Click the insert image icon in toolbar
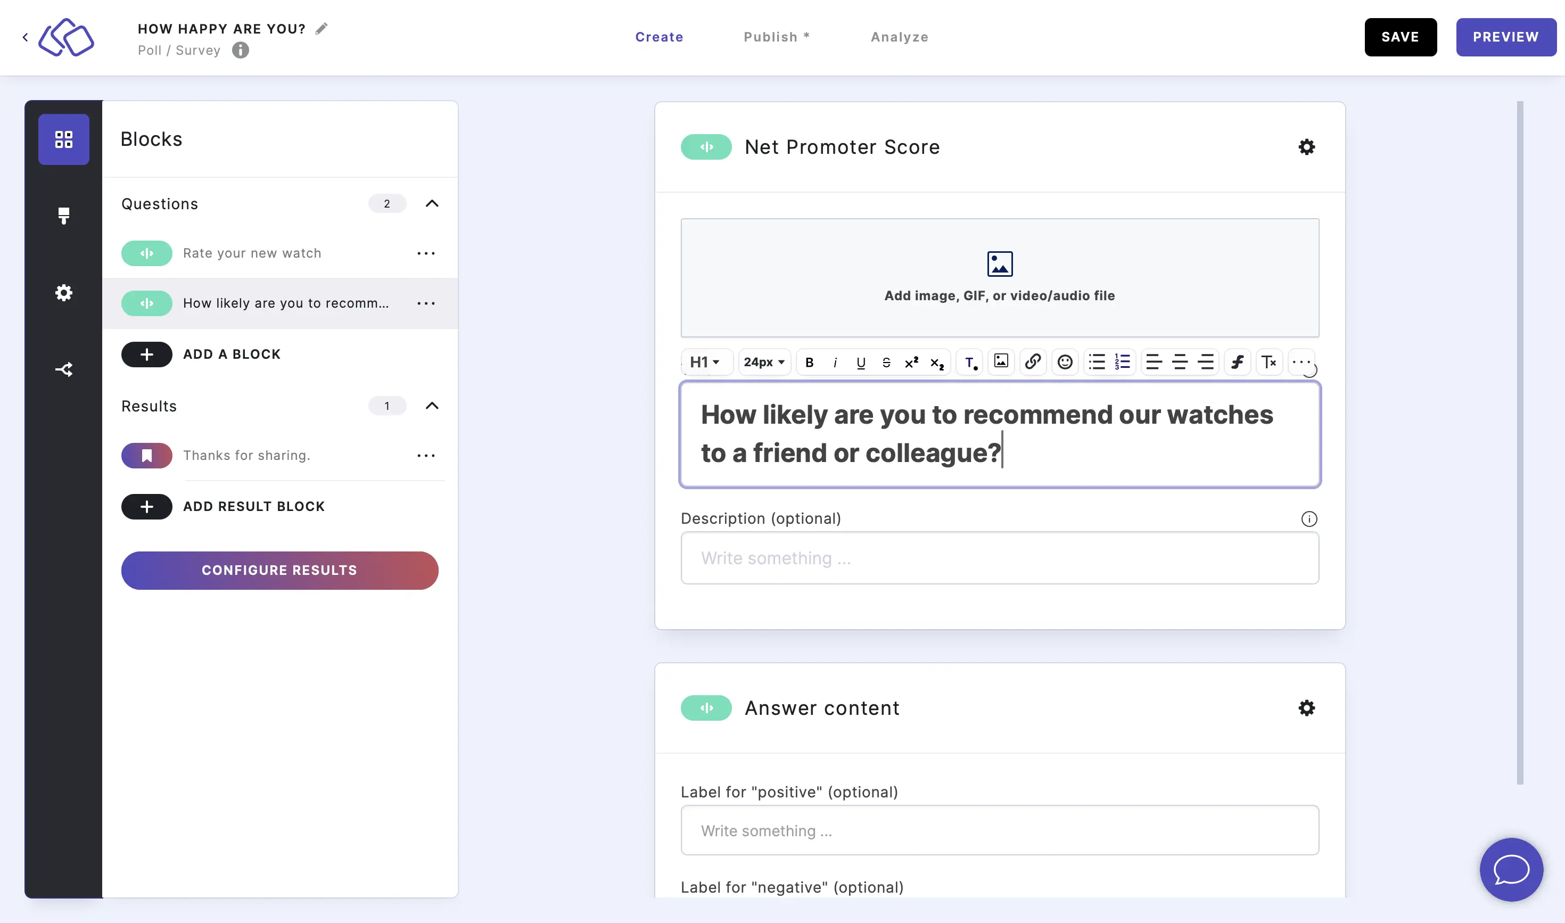 point(1002,361)
